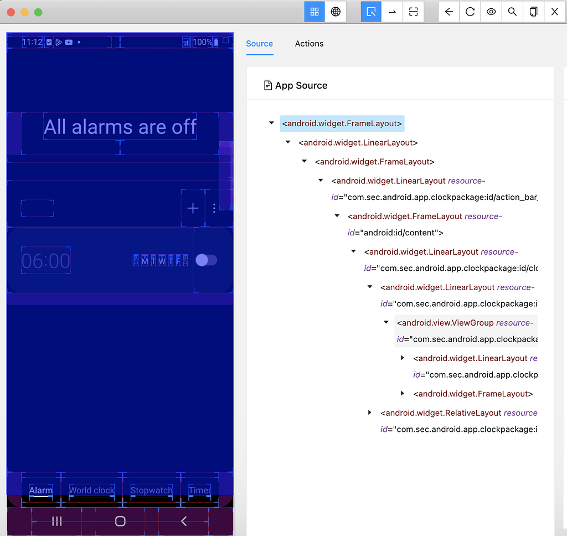Viewport: 567px width, 536px height.
Task: Refresh the source and screenshot
Action: pos(470,11)
